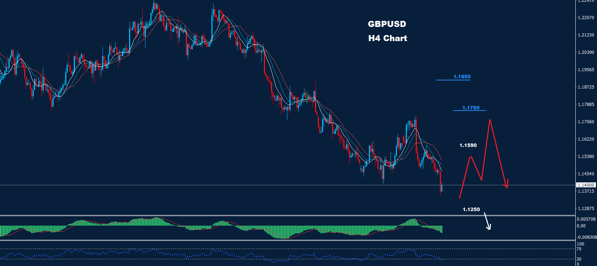
Task: Click the blue 1.1895 resistance label
Action: click(462, 77)
